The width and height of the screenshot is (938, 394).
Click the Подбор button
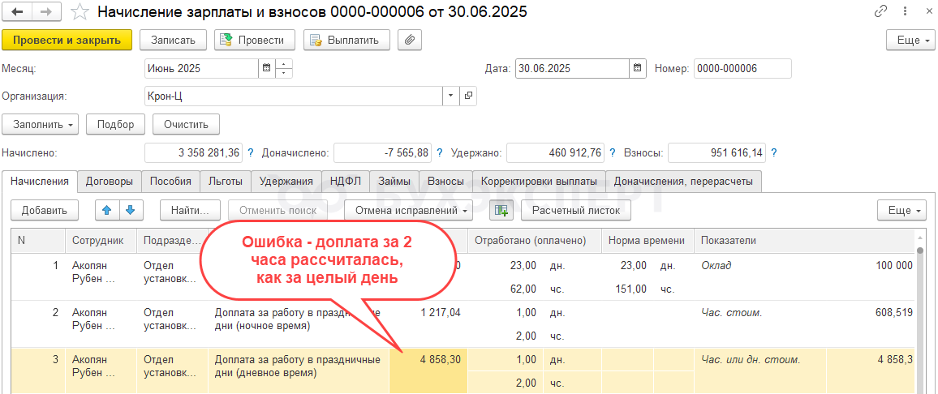tap(116, 124)
